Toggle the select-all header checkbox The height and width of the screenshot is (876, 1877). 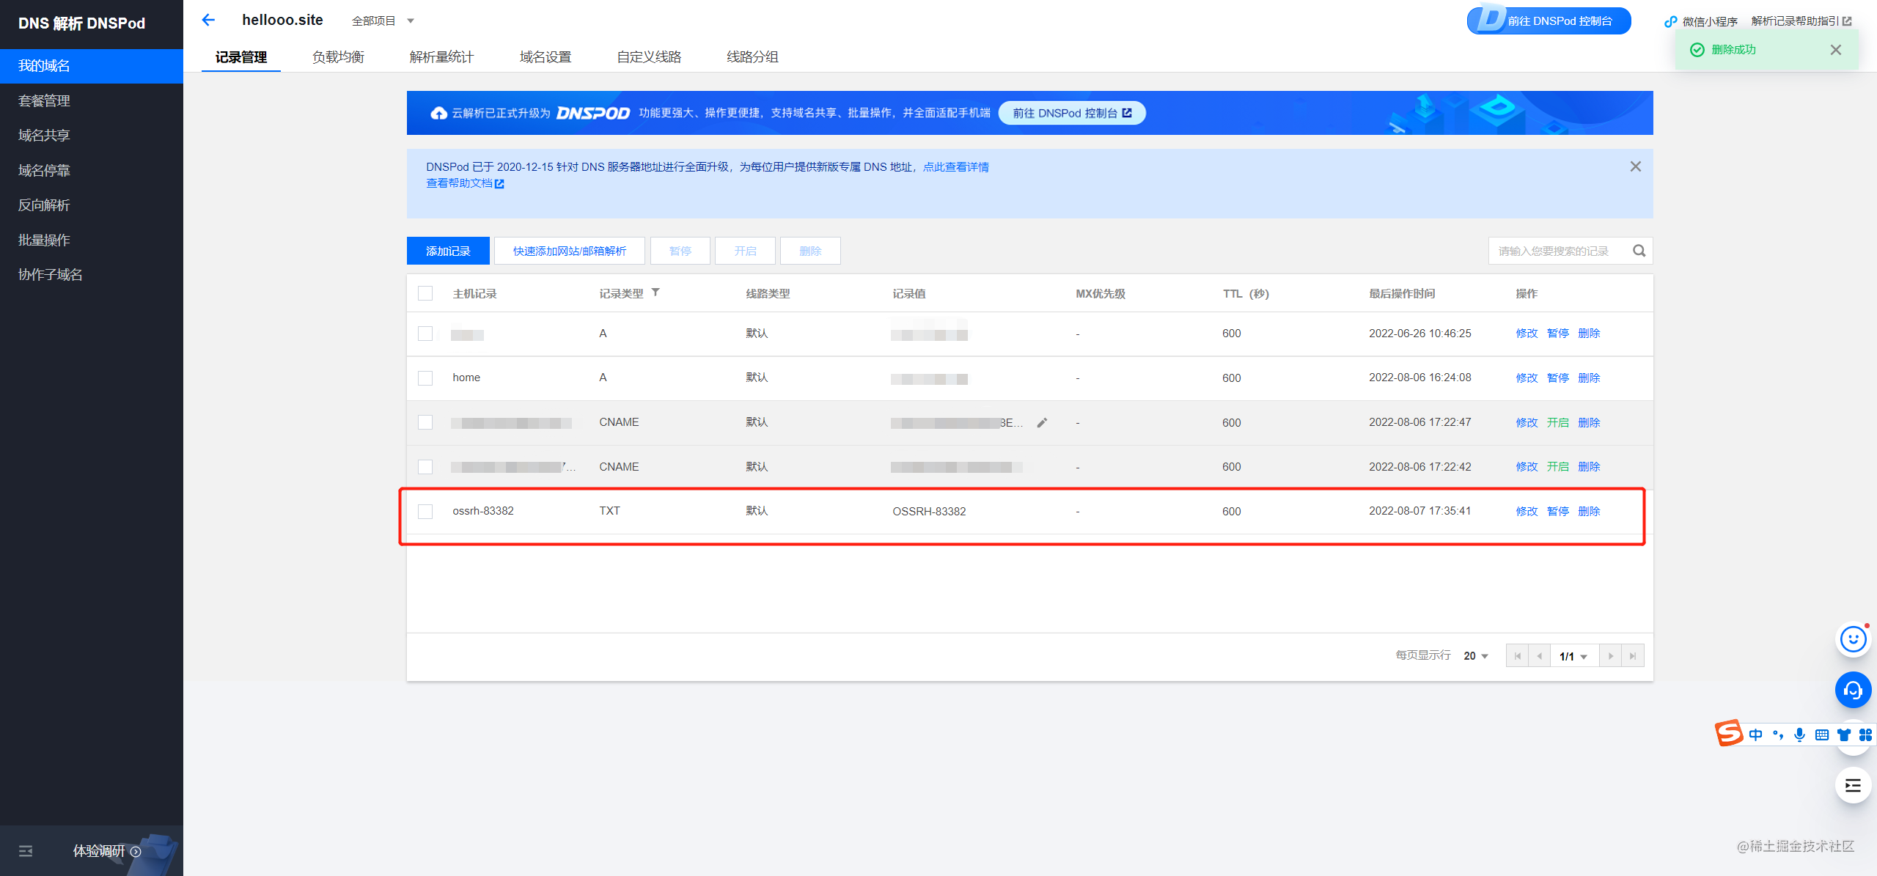(x=425, y=293)
